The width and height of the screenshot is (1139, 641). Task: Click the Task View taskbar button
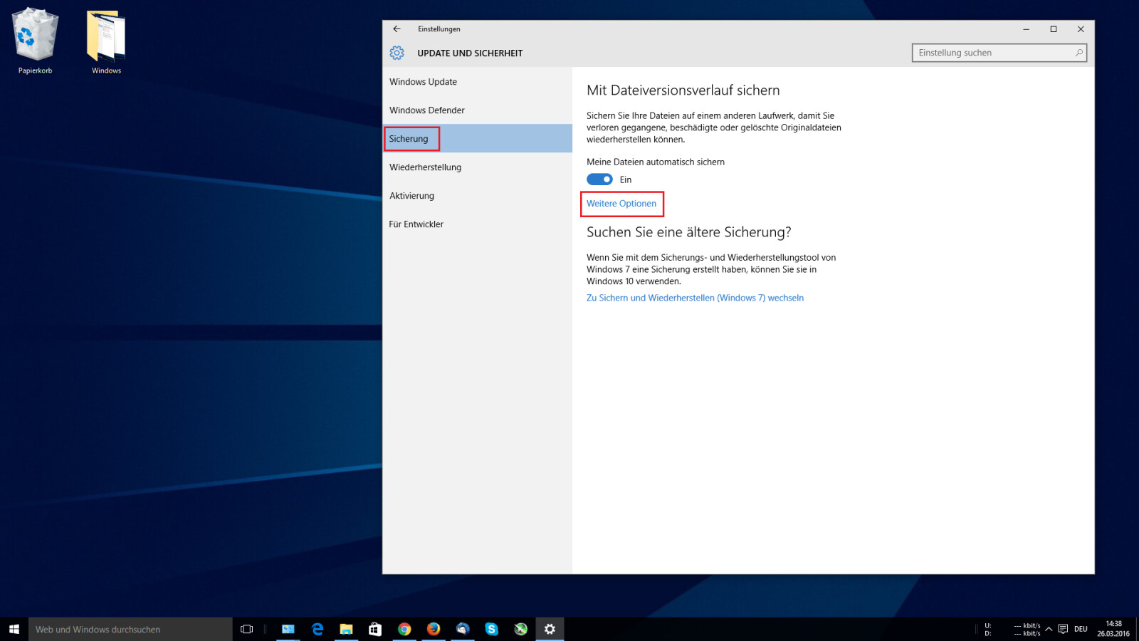[x=246, y=629]
